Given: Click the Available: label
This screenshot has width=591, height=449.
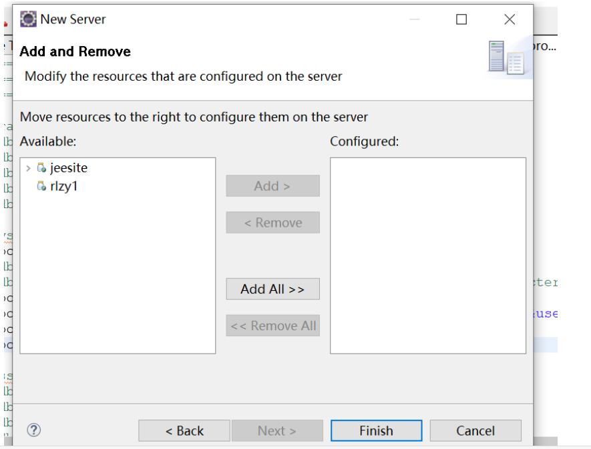Looking at the screenshot, I should [48, 141].
